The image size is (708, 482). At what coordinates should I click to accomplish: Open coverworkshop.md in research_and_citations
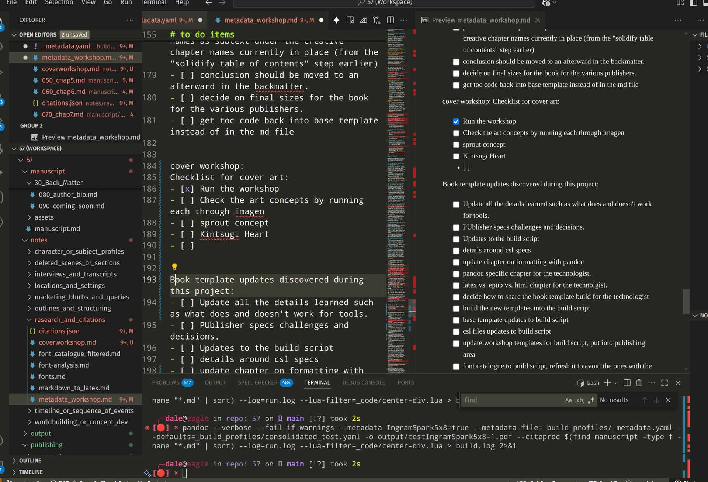click(x=67, y=342)
